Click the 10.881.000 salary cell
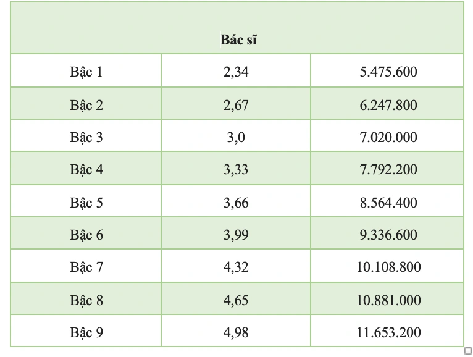Image resolution: width=473 pixels, height=357 pixels. click(388, 300)
